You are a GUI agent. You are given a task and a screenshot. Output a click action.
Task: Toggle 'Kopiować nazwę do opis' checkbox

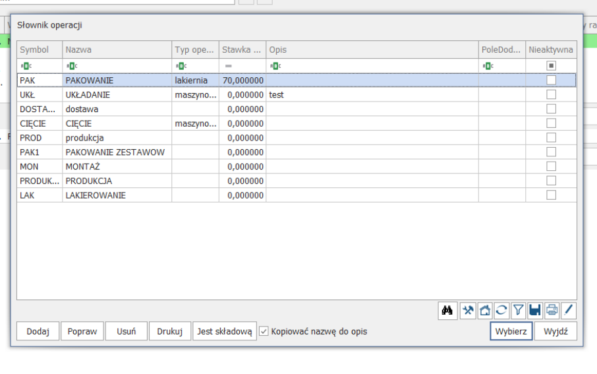[x=264, y=331]
